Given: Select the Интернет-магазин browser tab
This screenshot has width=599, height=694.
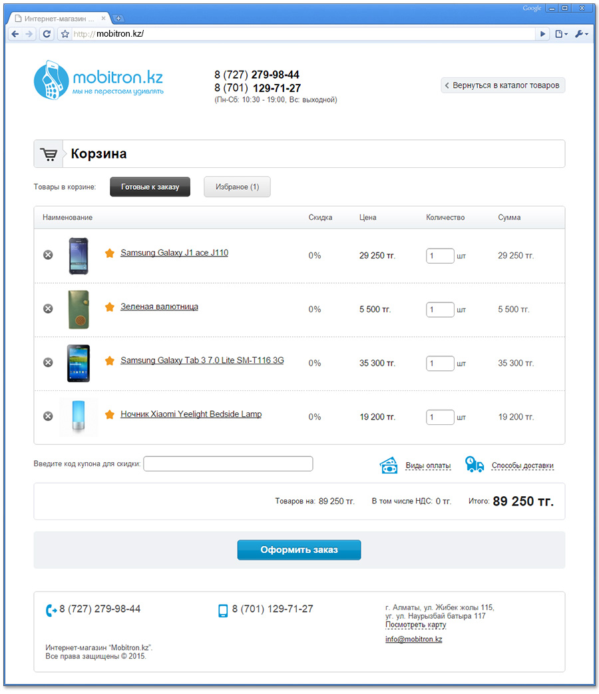Looking at the screenshot, I should 60,18.
